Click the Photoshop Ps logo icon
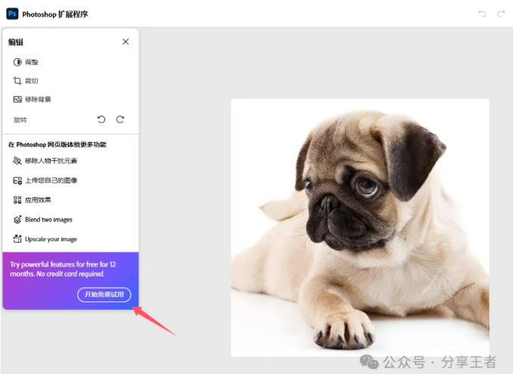 coord(12,14)
